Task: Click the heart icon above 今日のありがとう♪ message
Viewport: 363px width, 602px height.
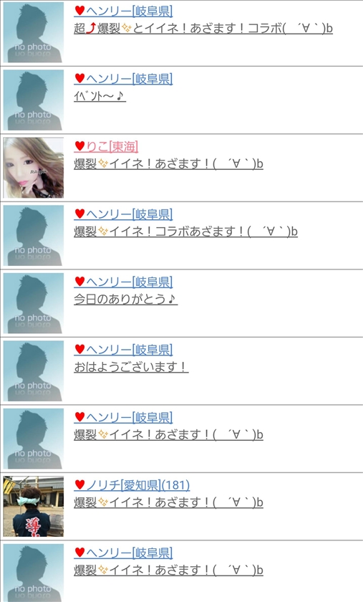Action: point(79,282)
